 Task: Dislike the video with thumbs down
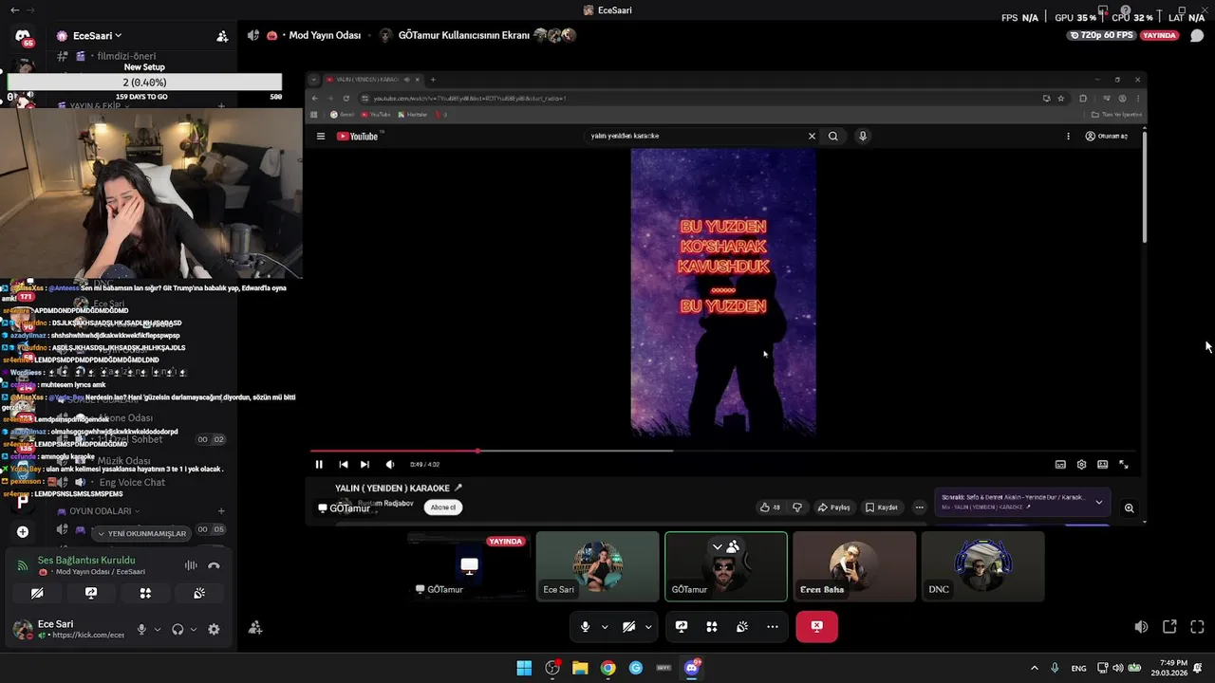coord(797,508)
